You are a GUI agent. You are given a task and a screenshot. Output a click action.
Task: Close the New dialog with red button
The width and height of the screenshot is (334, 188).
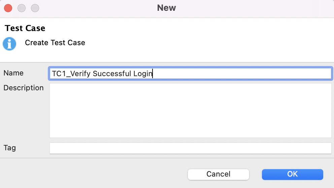coord(8,8)
